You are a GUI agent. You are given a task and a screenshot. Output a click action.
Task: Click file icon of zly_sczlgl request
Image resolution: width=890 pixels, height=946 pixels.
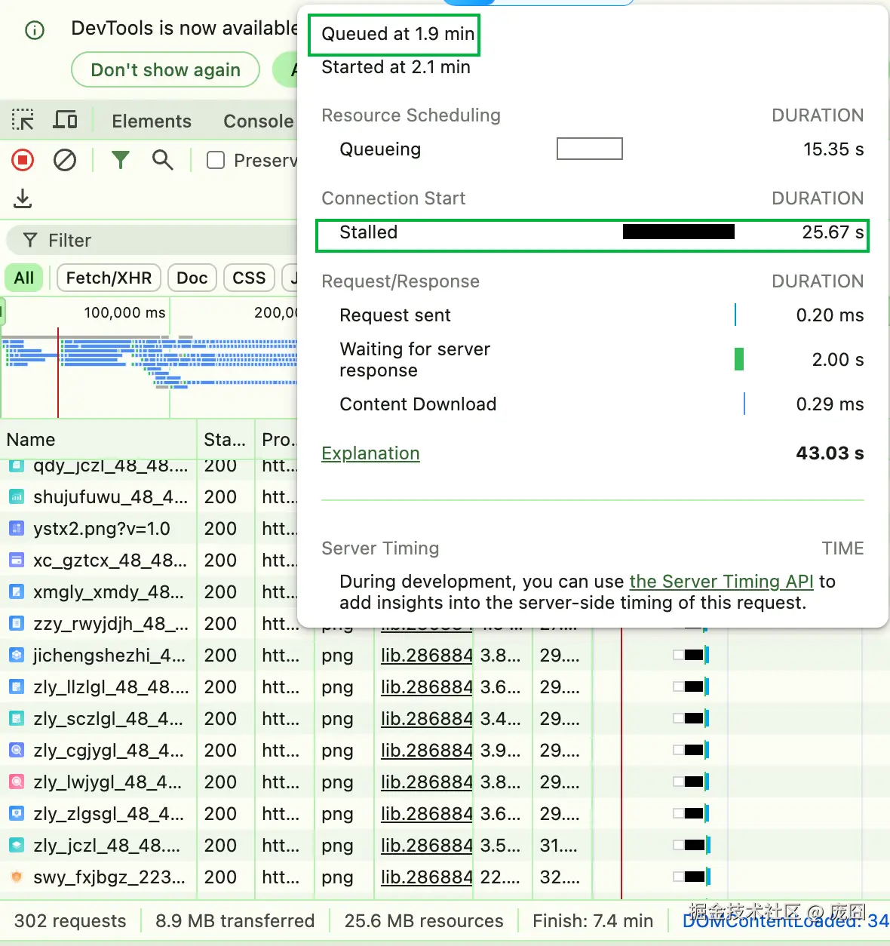point(16,719)
